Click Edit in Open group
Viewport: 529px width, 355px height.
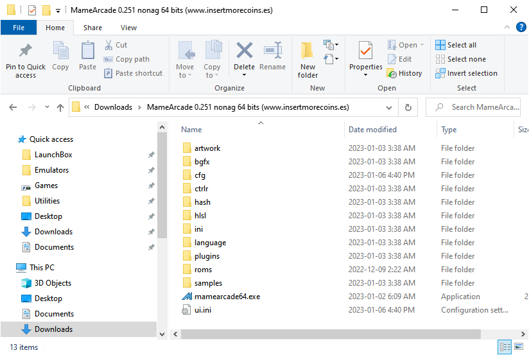point(400,59)
